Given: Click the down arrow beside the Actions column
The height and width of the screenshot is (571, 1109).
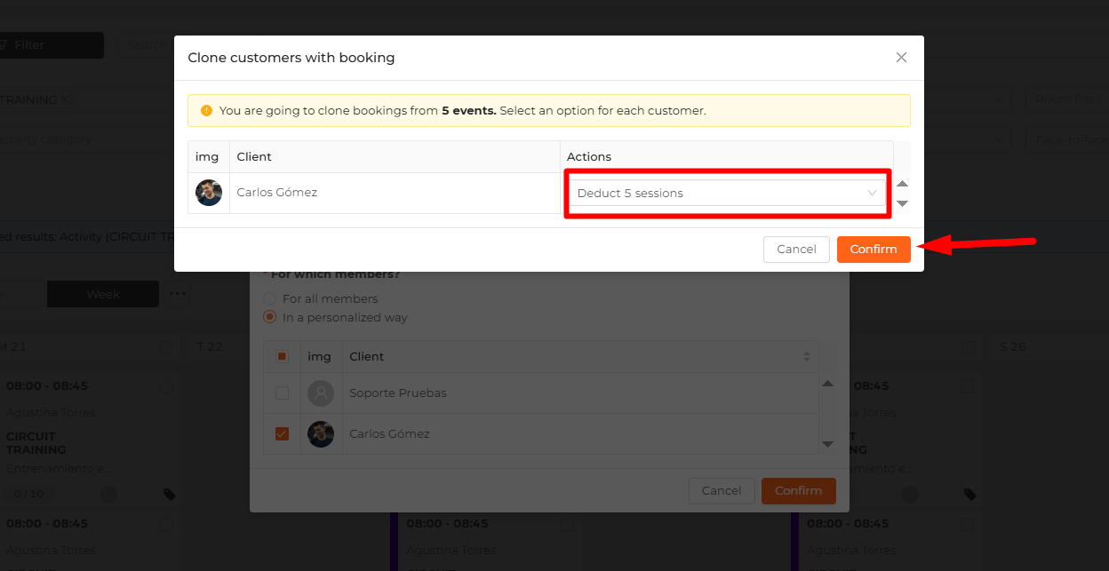Looking at the screenshot, I should [x=902, y=203].
